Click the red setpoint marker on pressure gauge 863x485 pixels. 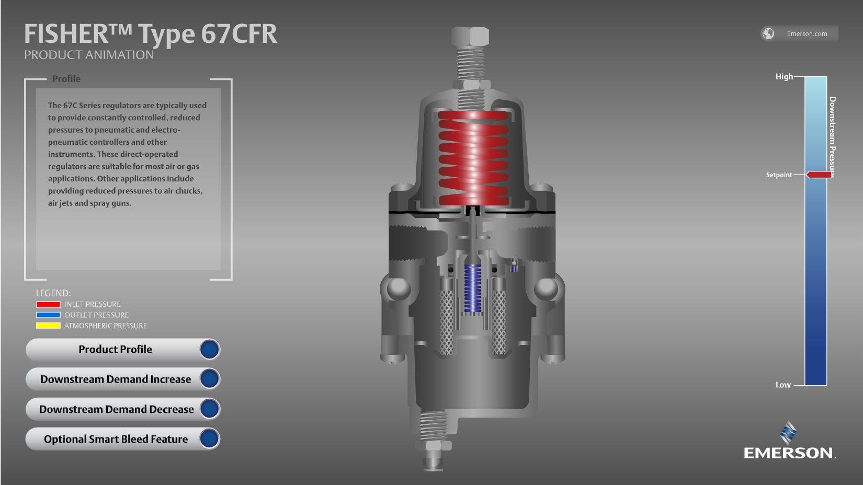[819, 175]
